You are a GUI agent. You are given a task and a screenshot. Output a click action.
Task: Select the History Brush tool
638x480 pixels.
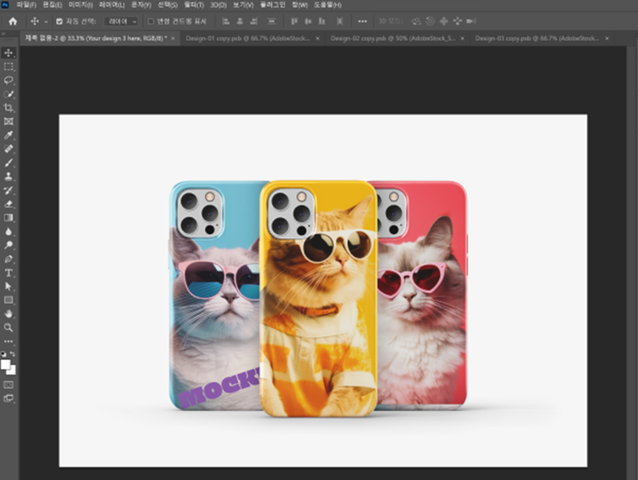coord(9,190)
